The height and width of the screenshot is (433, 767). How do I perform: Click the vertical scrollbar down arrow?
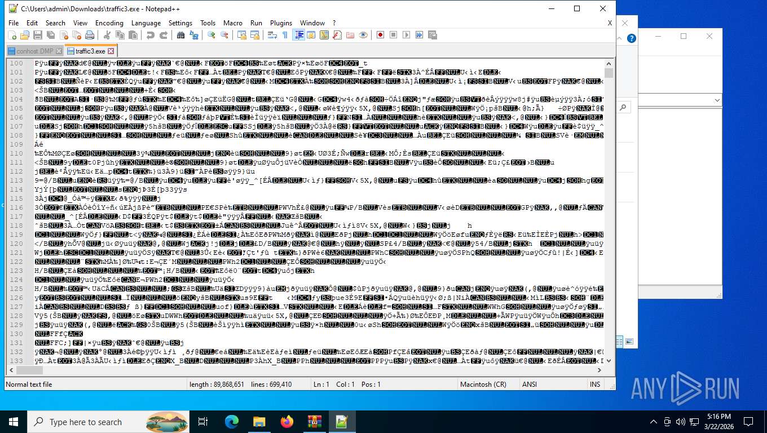pos(609,361)
